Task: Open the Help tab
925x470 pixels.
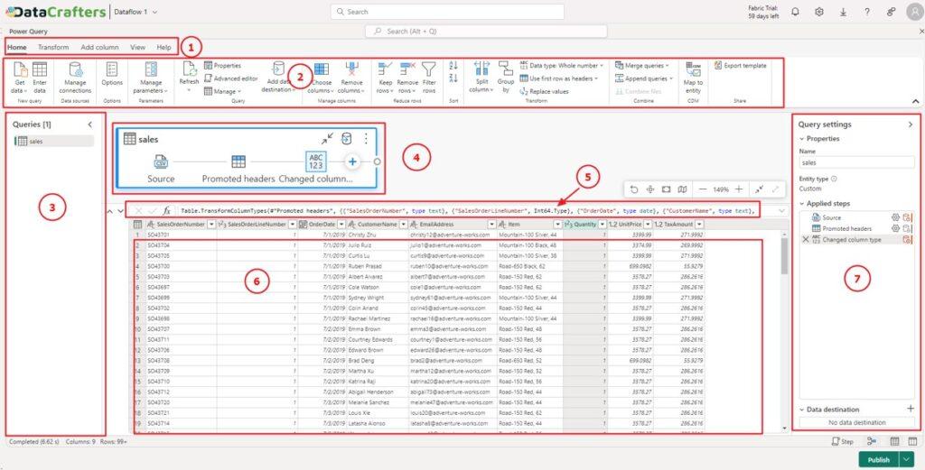Action: tap(164, 47)
